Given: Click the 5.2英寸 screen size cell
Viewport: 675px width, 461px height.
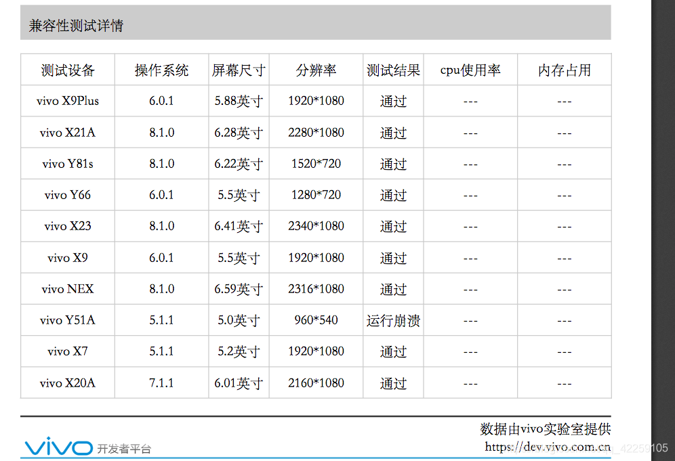Looking at the screenshot, I should click(239, 352).
